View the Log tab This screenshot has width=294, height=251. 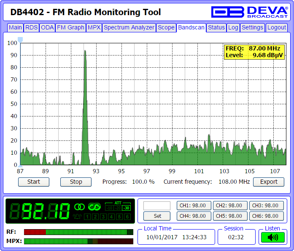[x=233, y=27]
